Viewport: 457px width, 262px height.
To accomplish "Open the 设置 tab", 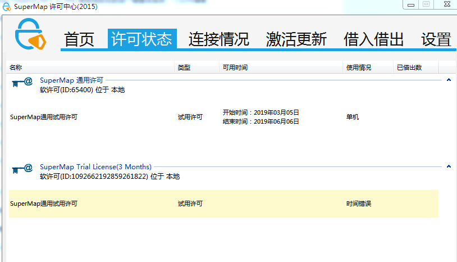I will [436, 39].
